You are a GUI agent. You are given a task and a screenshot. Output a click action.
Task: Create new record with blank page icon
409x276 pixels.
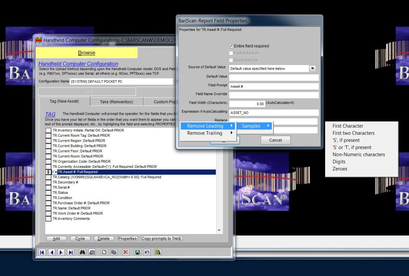click(104, 252)
